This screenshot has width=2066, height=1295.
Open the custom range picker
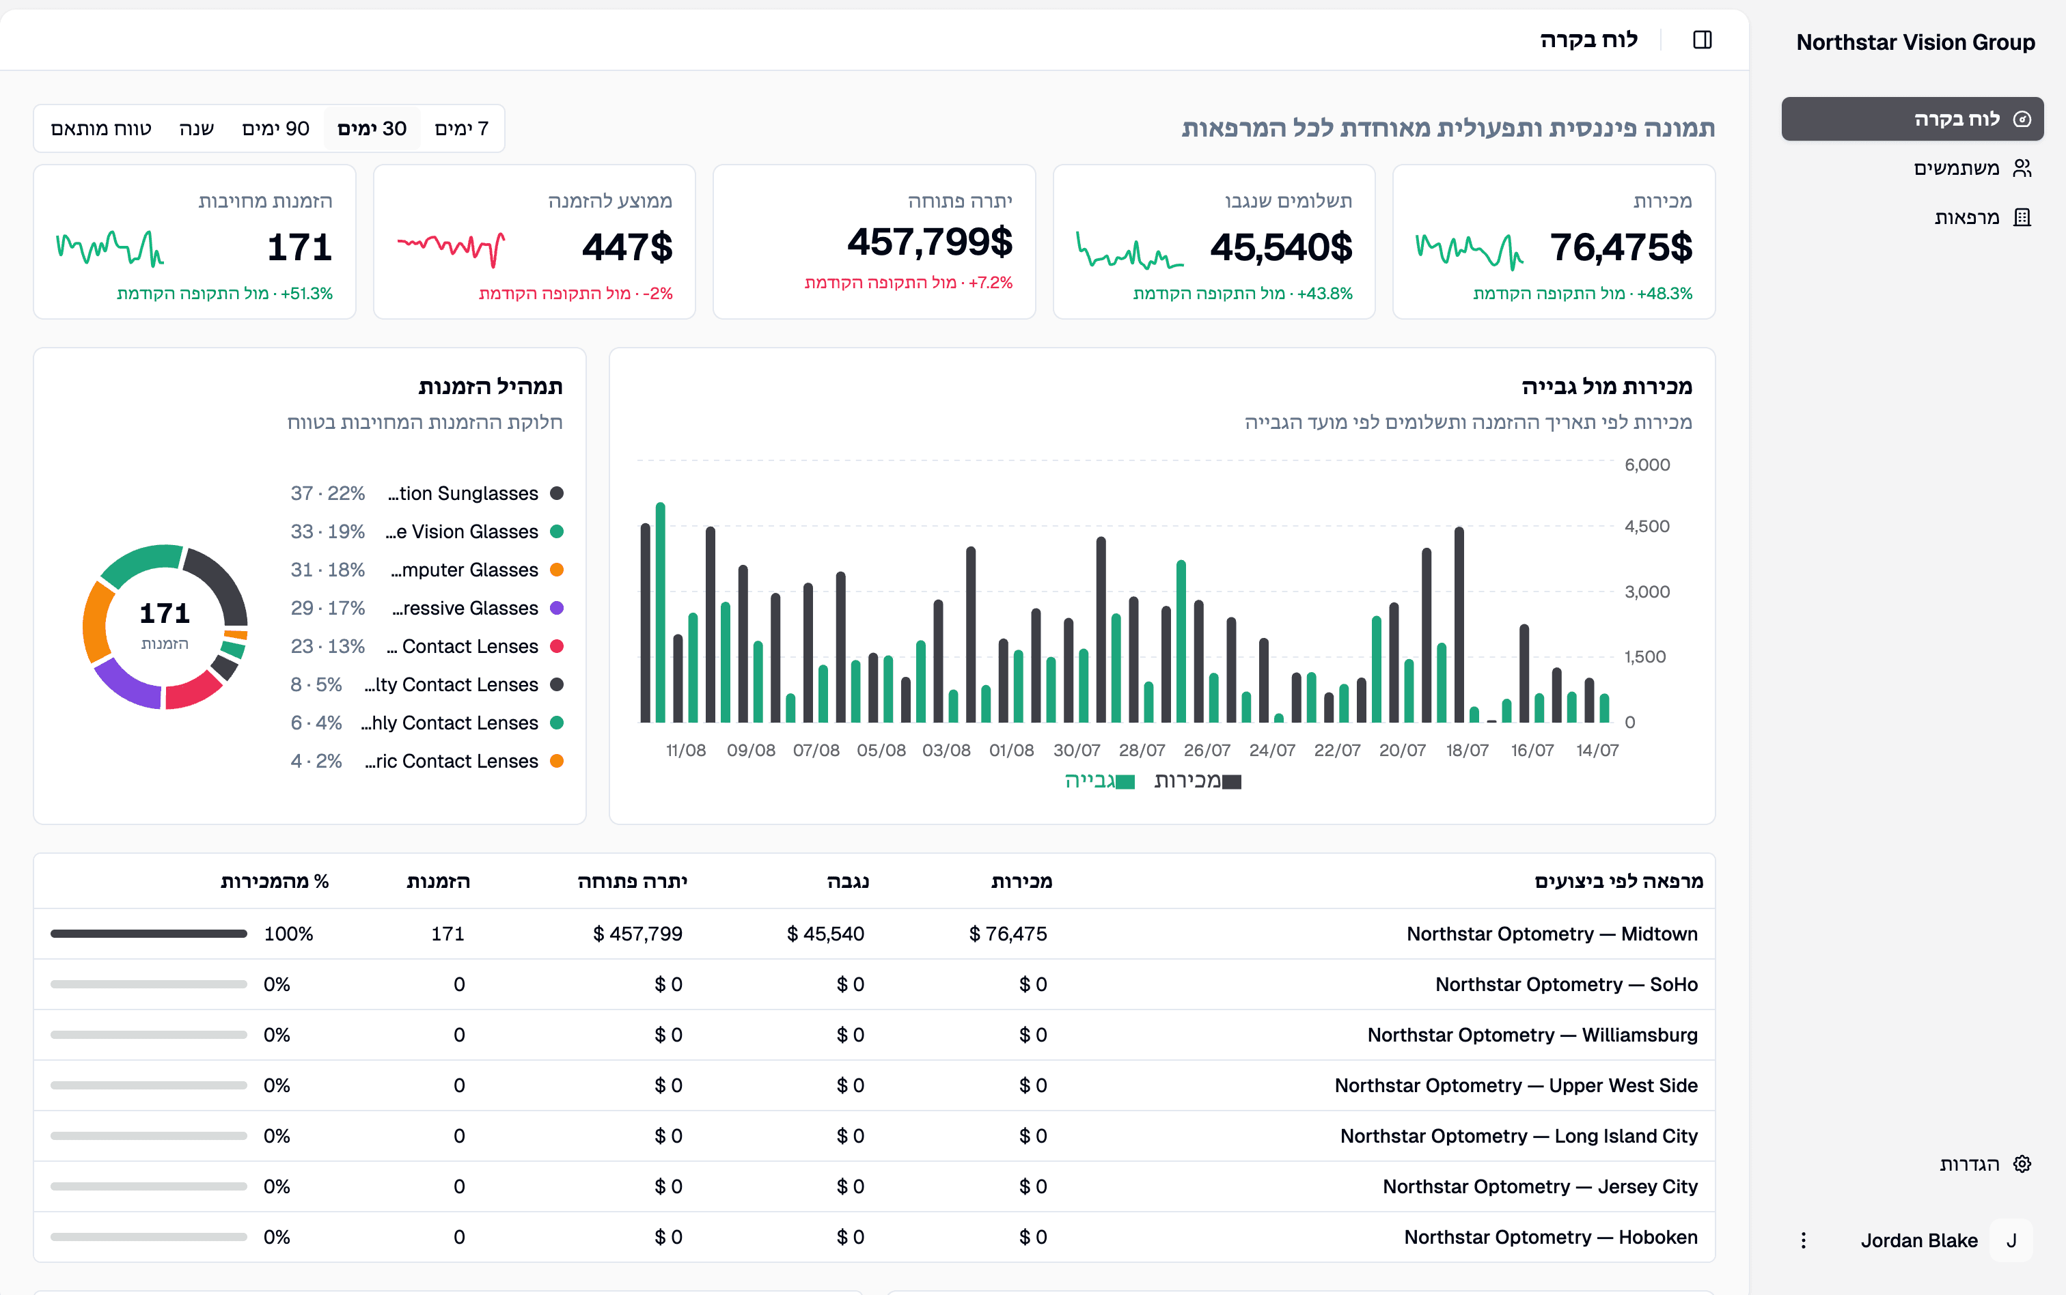tap(101, 128)
